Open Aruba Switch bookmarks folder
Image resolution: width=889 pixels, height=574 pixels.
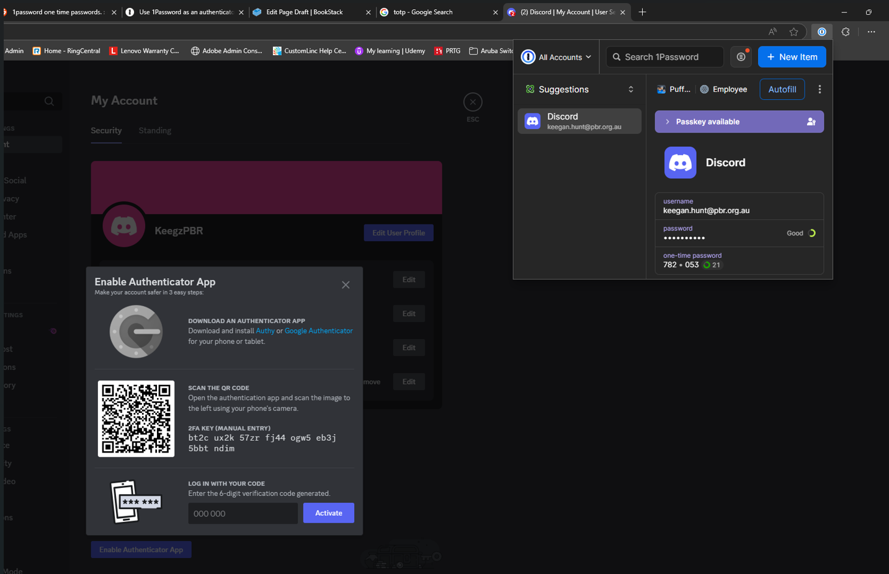pyautogui.click(x=491, y=51)
